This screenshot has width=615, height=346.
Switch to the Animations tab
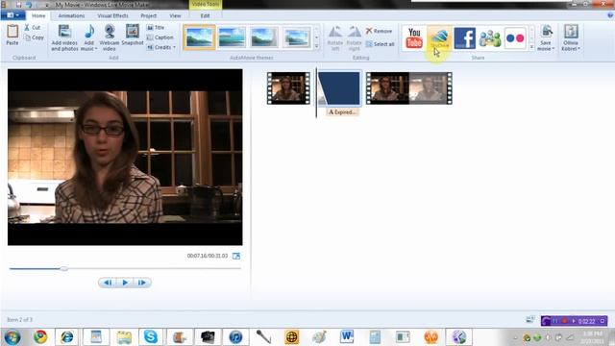(71, 15)
